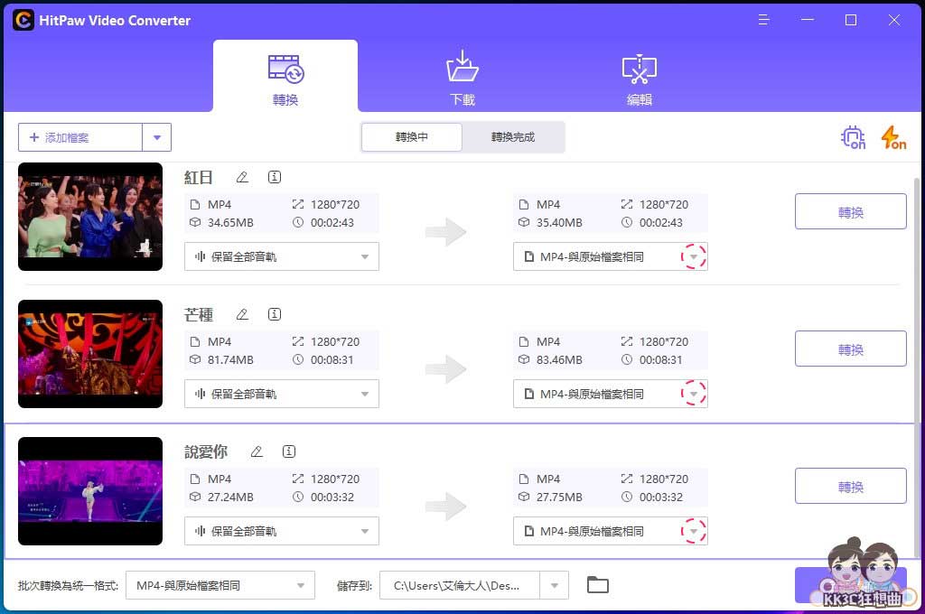Open the hamburger menu in the title bar
The image size is (925, 614).
tap(763, 20)
